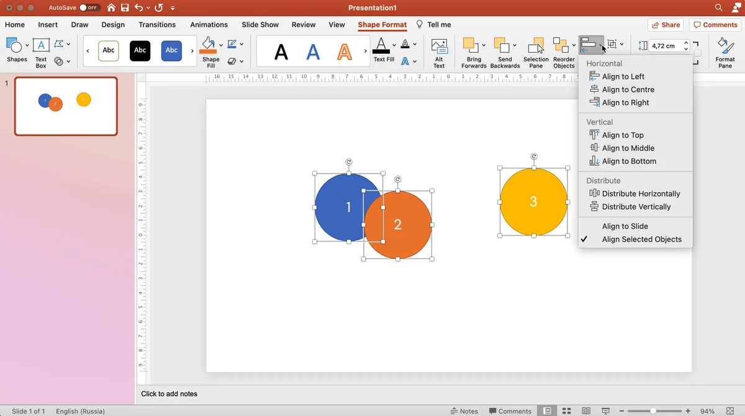745x416 pixels.
Task: Click the Send Backwards icon
Action: (501, 45)
